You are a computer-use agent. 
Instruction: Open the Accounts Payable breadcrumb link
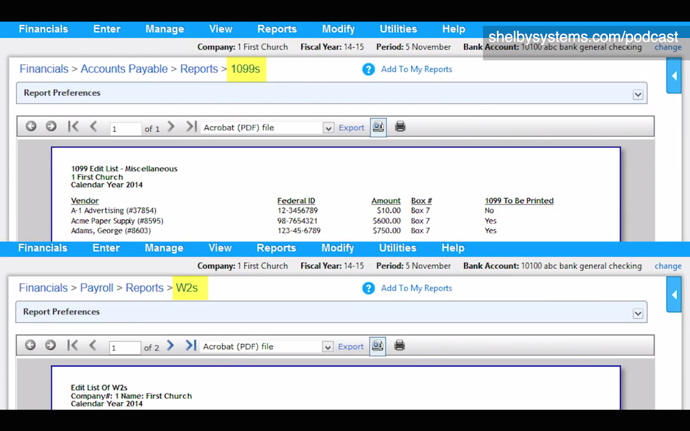[124, 69]
